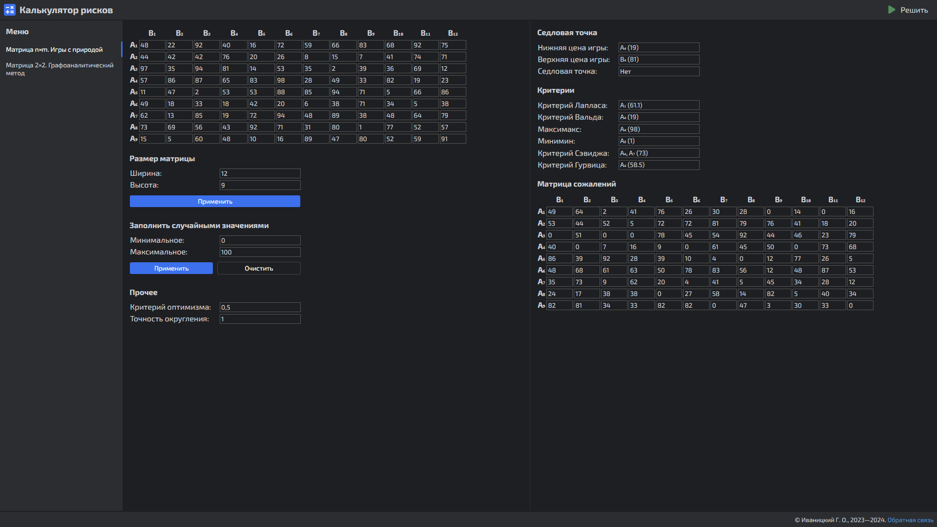Click the Верхняя цена игры result field
This screenshot has width=937, height=527.
pyautogui.click(x=659, y=59)
